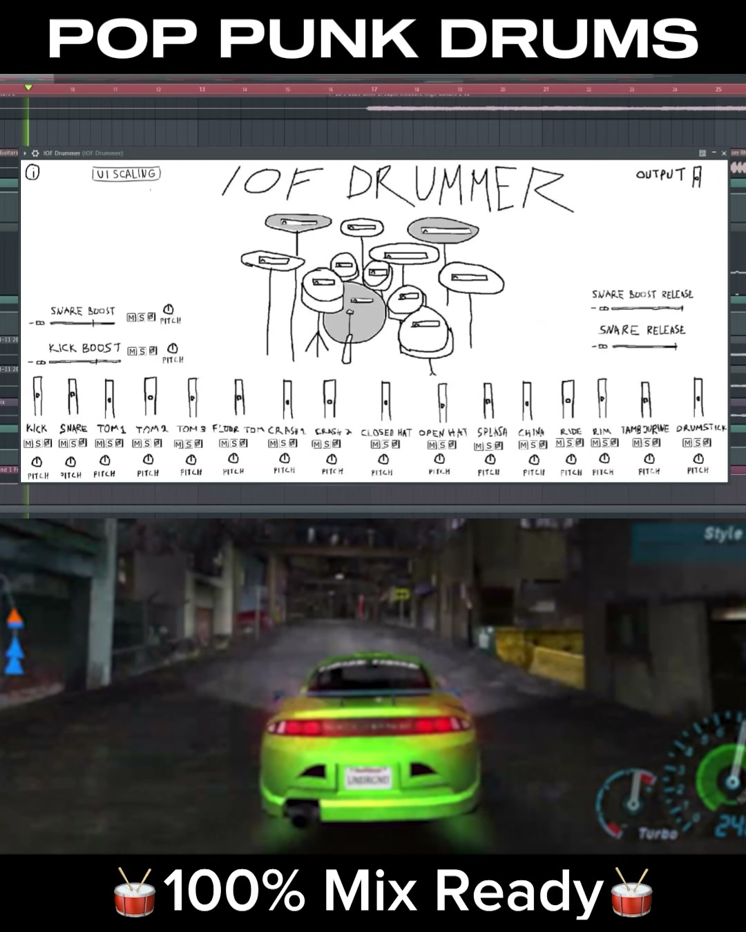Click Drumstick pitch knob
Image resolution: width=746 pixels, height=932 pixels.
coord(698,458)
